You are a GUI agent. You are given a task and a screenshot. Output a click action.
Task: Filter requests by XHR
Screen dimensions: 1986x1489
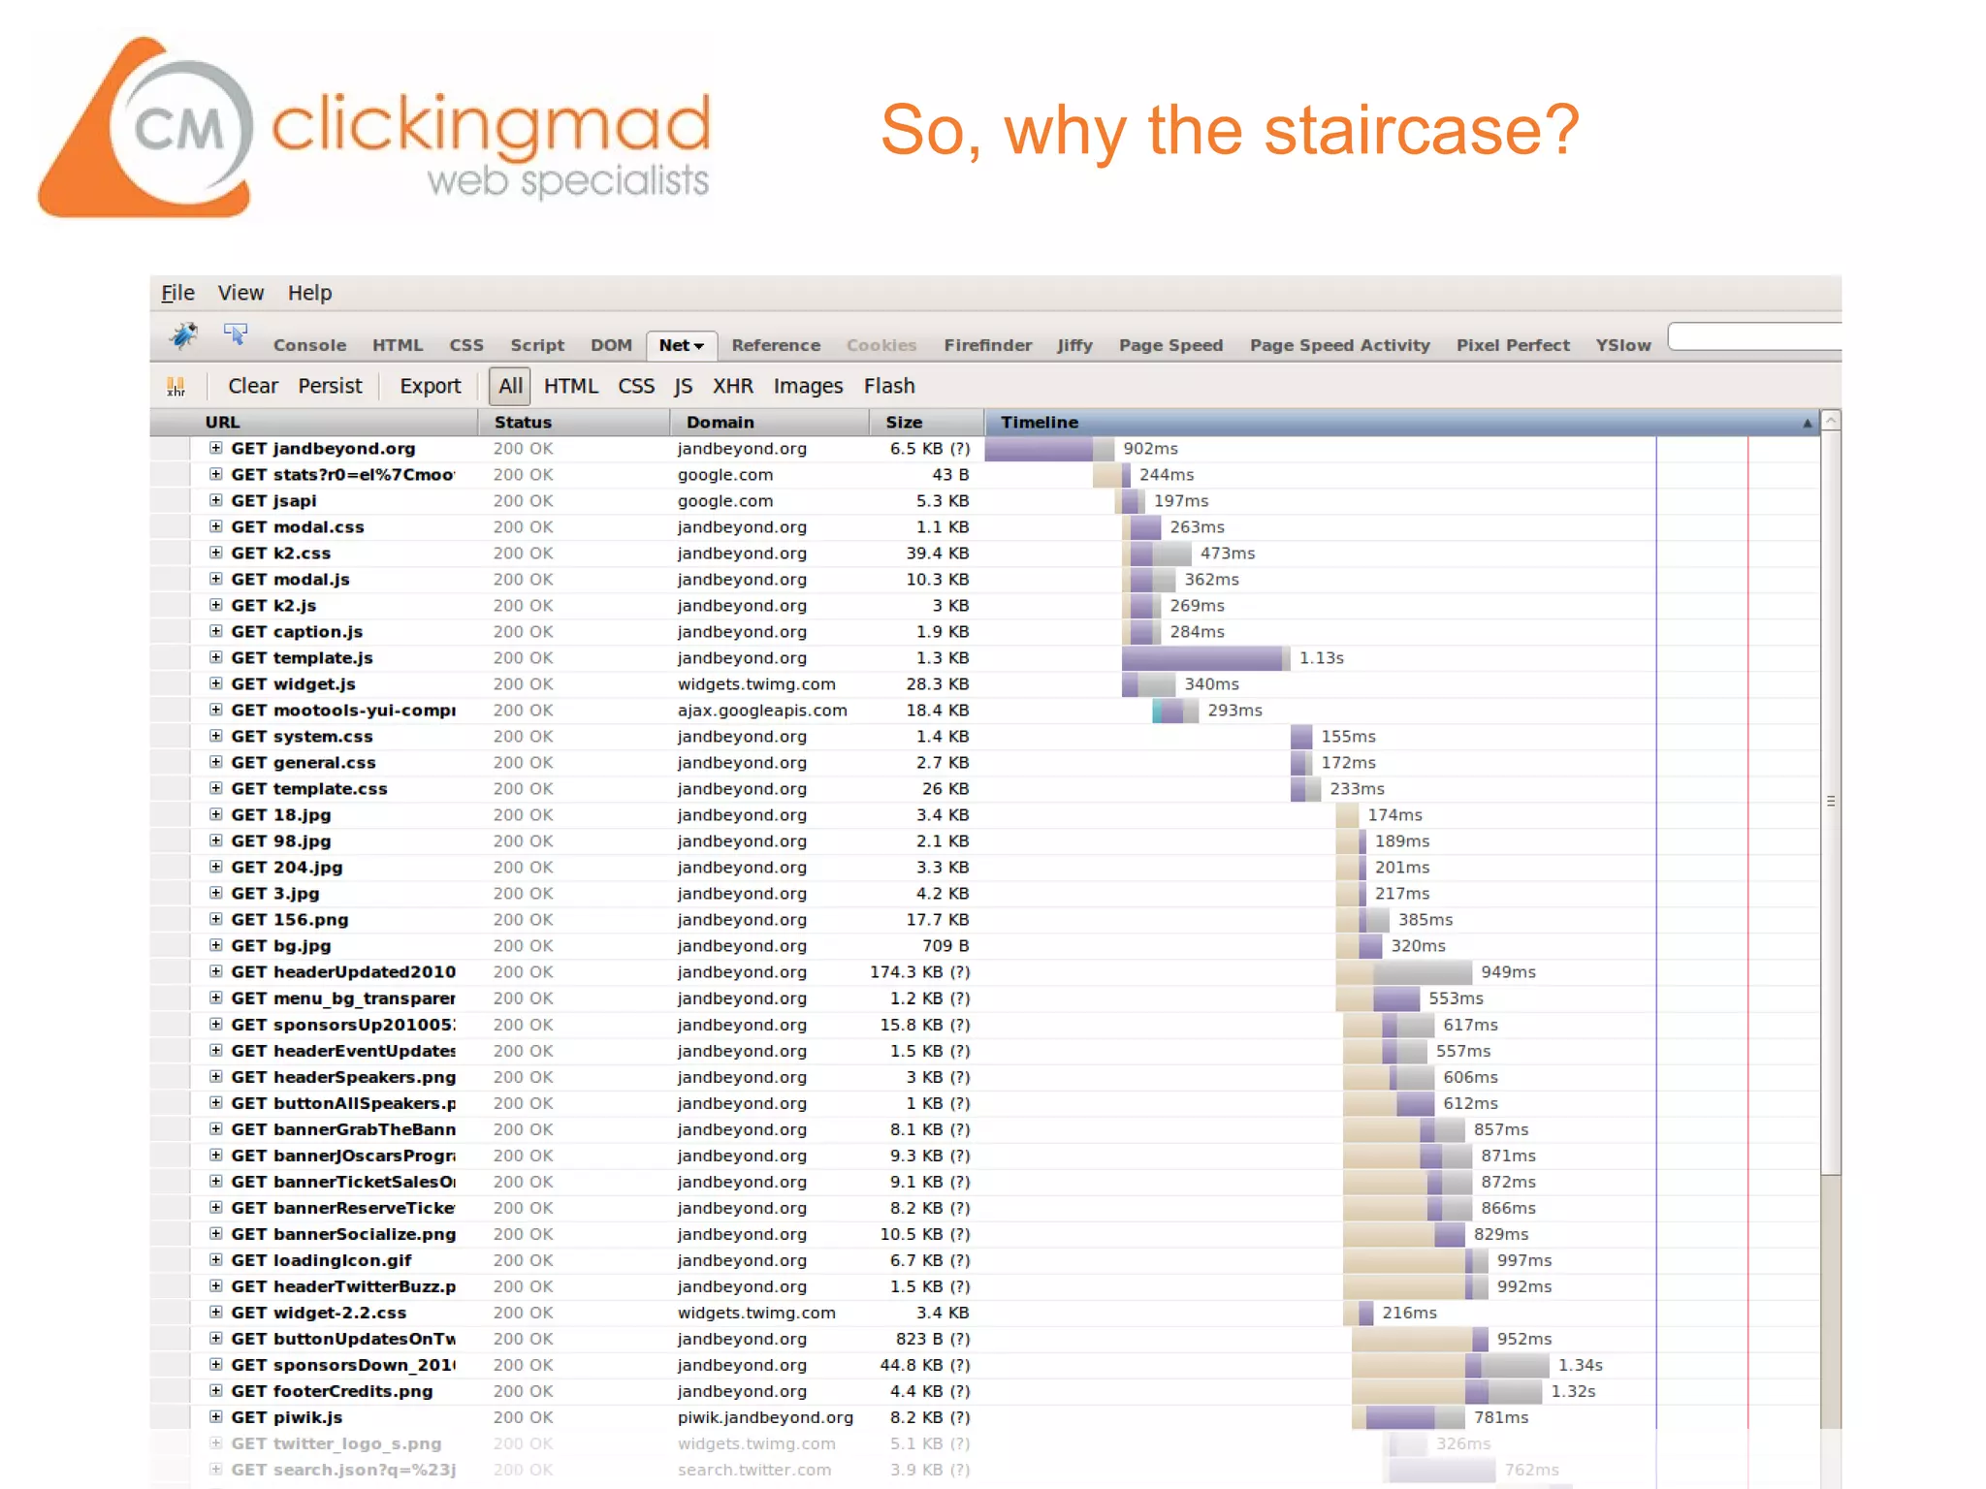732,386
